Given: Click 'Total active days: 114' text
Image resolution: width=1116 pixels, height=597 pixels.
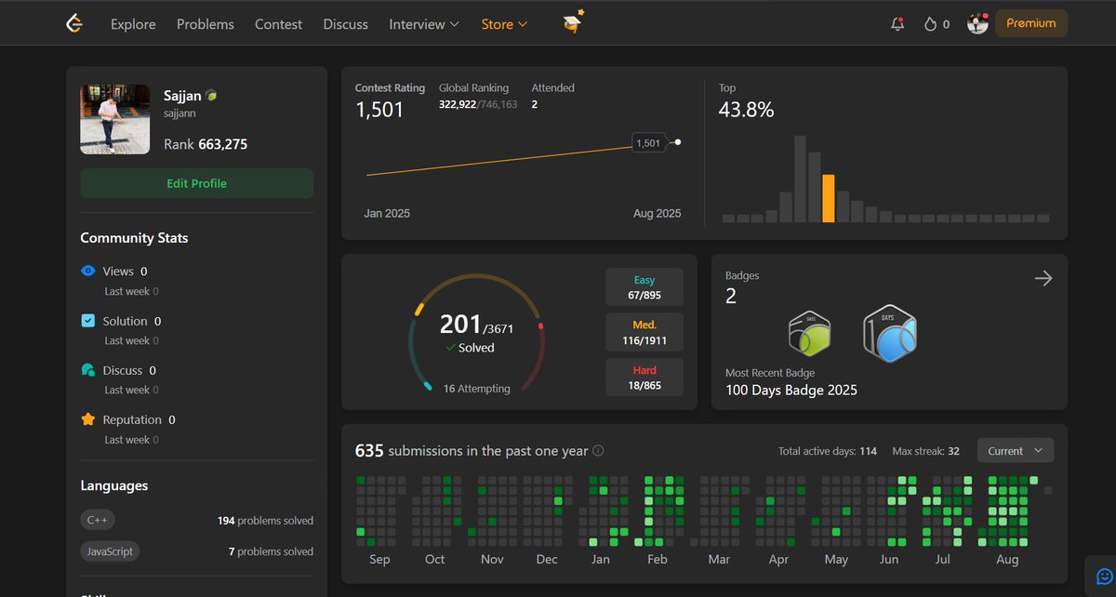Looking at the screenshot, I should point(828,451).
